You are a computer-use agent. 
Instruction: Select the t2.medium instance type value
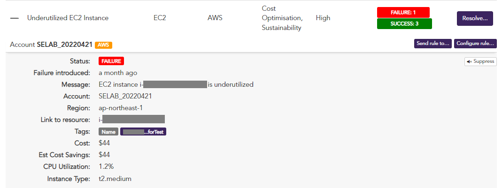(115, 179)
